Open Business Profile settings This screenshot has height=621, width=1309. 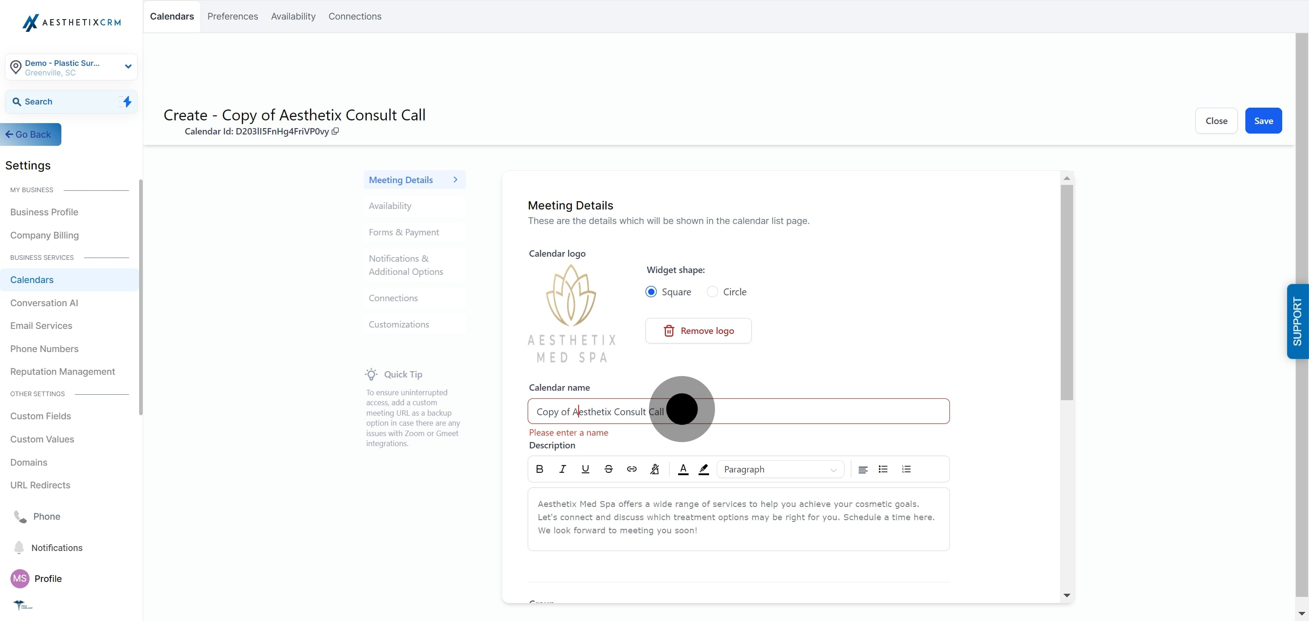pos(44,212)
